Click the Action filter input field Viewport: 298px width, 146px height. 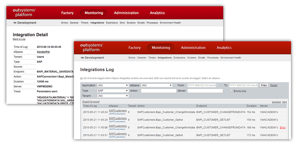158,91
